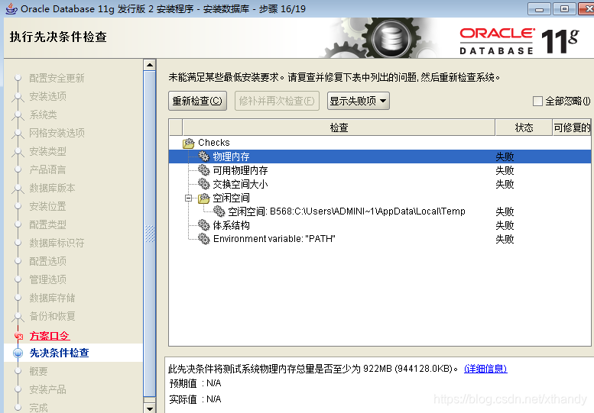Image resolution: width=594 pixels, height=413 pixels.
Task: Click sidebar scrollbar down arrow
Action: click(x=150, y=408)
